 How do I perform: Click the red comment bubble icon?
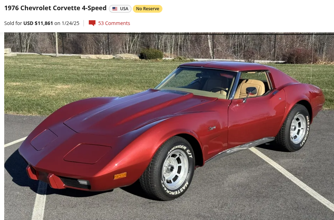point(92,23)
